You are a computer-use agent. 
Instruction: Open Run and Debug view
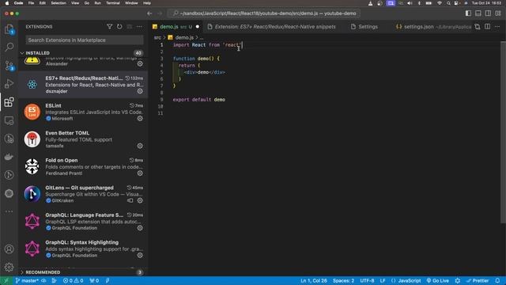[x=9, y=84]
